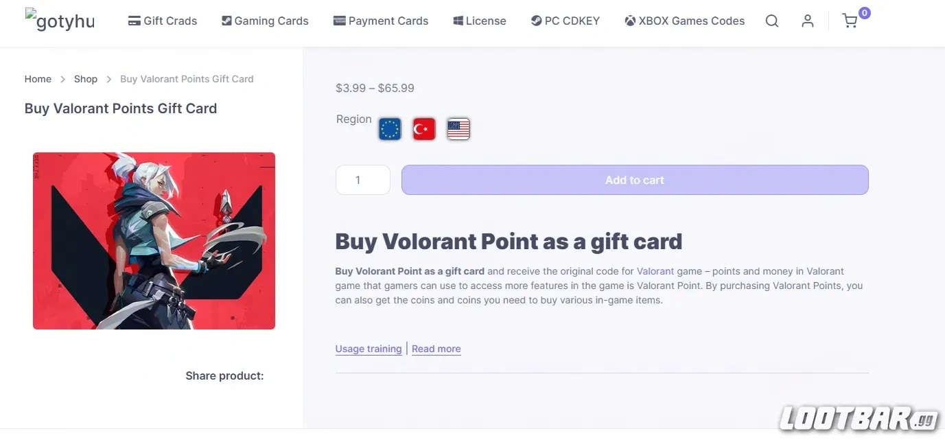Click the quantity input field
945x440 pixels.
point(362,180)
